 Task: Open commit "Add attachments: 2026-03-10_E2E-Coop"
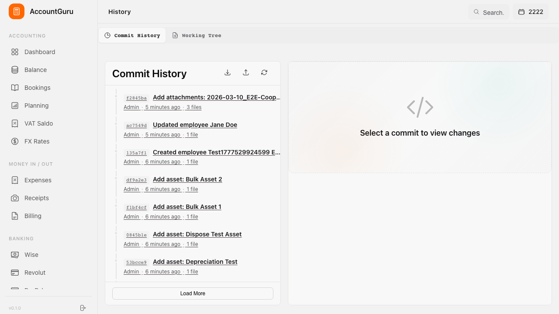(217, 98)
